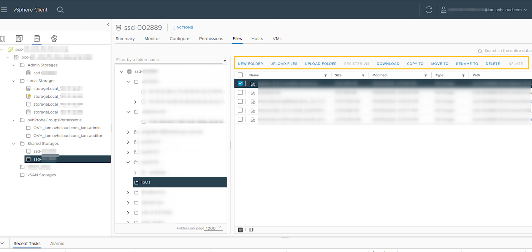Collapse the ssd-002889 datastore root in the tree
This screenshot has width=532, height=252.
click(x=122, y=71)
